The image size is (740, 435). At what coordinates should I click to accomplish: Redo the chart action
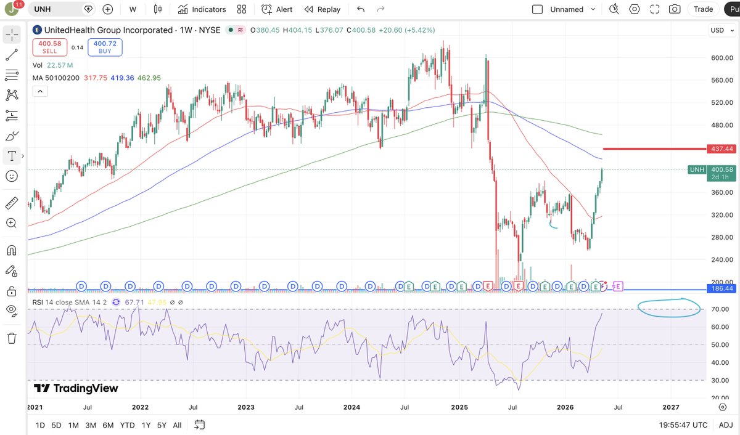380,9
